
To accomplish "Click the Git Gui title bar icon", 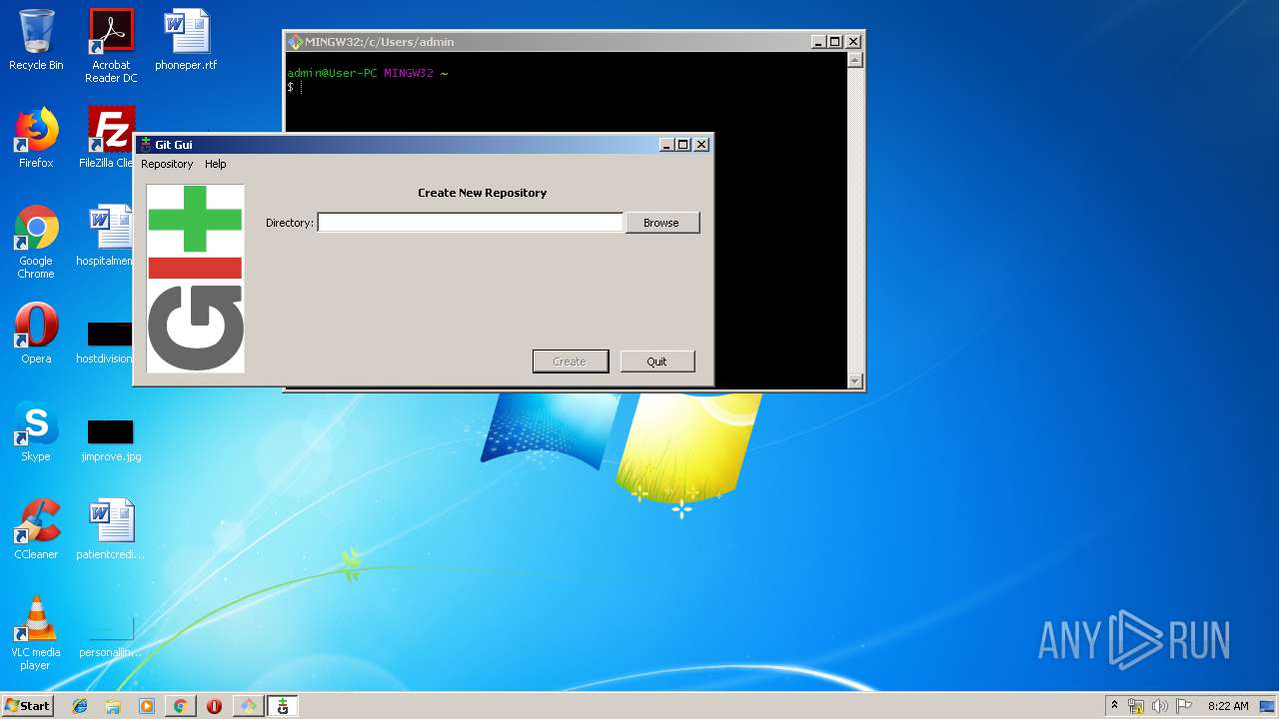I will tap(145, 145).
